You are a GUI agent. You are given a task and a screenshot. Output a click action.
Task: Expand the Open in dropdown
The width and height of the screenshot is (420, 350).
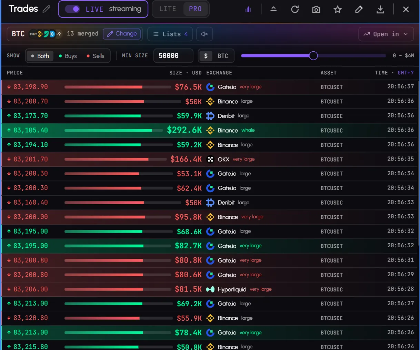(386, 34)
